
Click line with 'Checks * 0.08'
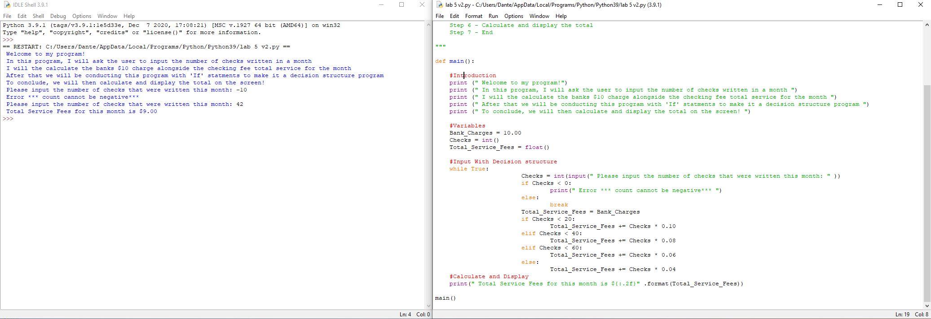(613, 240)
